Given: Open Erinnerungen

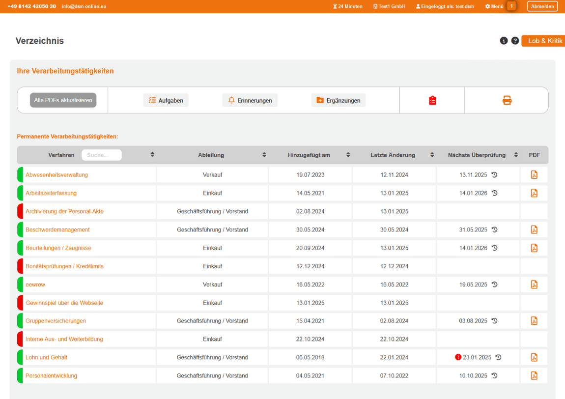Looking at the screenshot, I should [x=250, y=100].
